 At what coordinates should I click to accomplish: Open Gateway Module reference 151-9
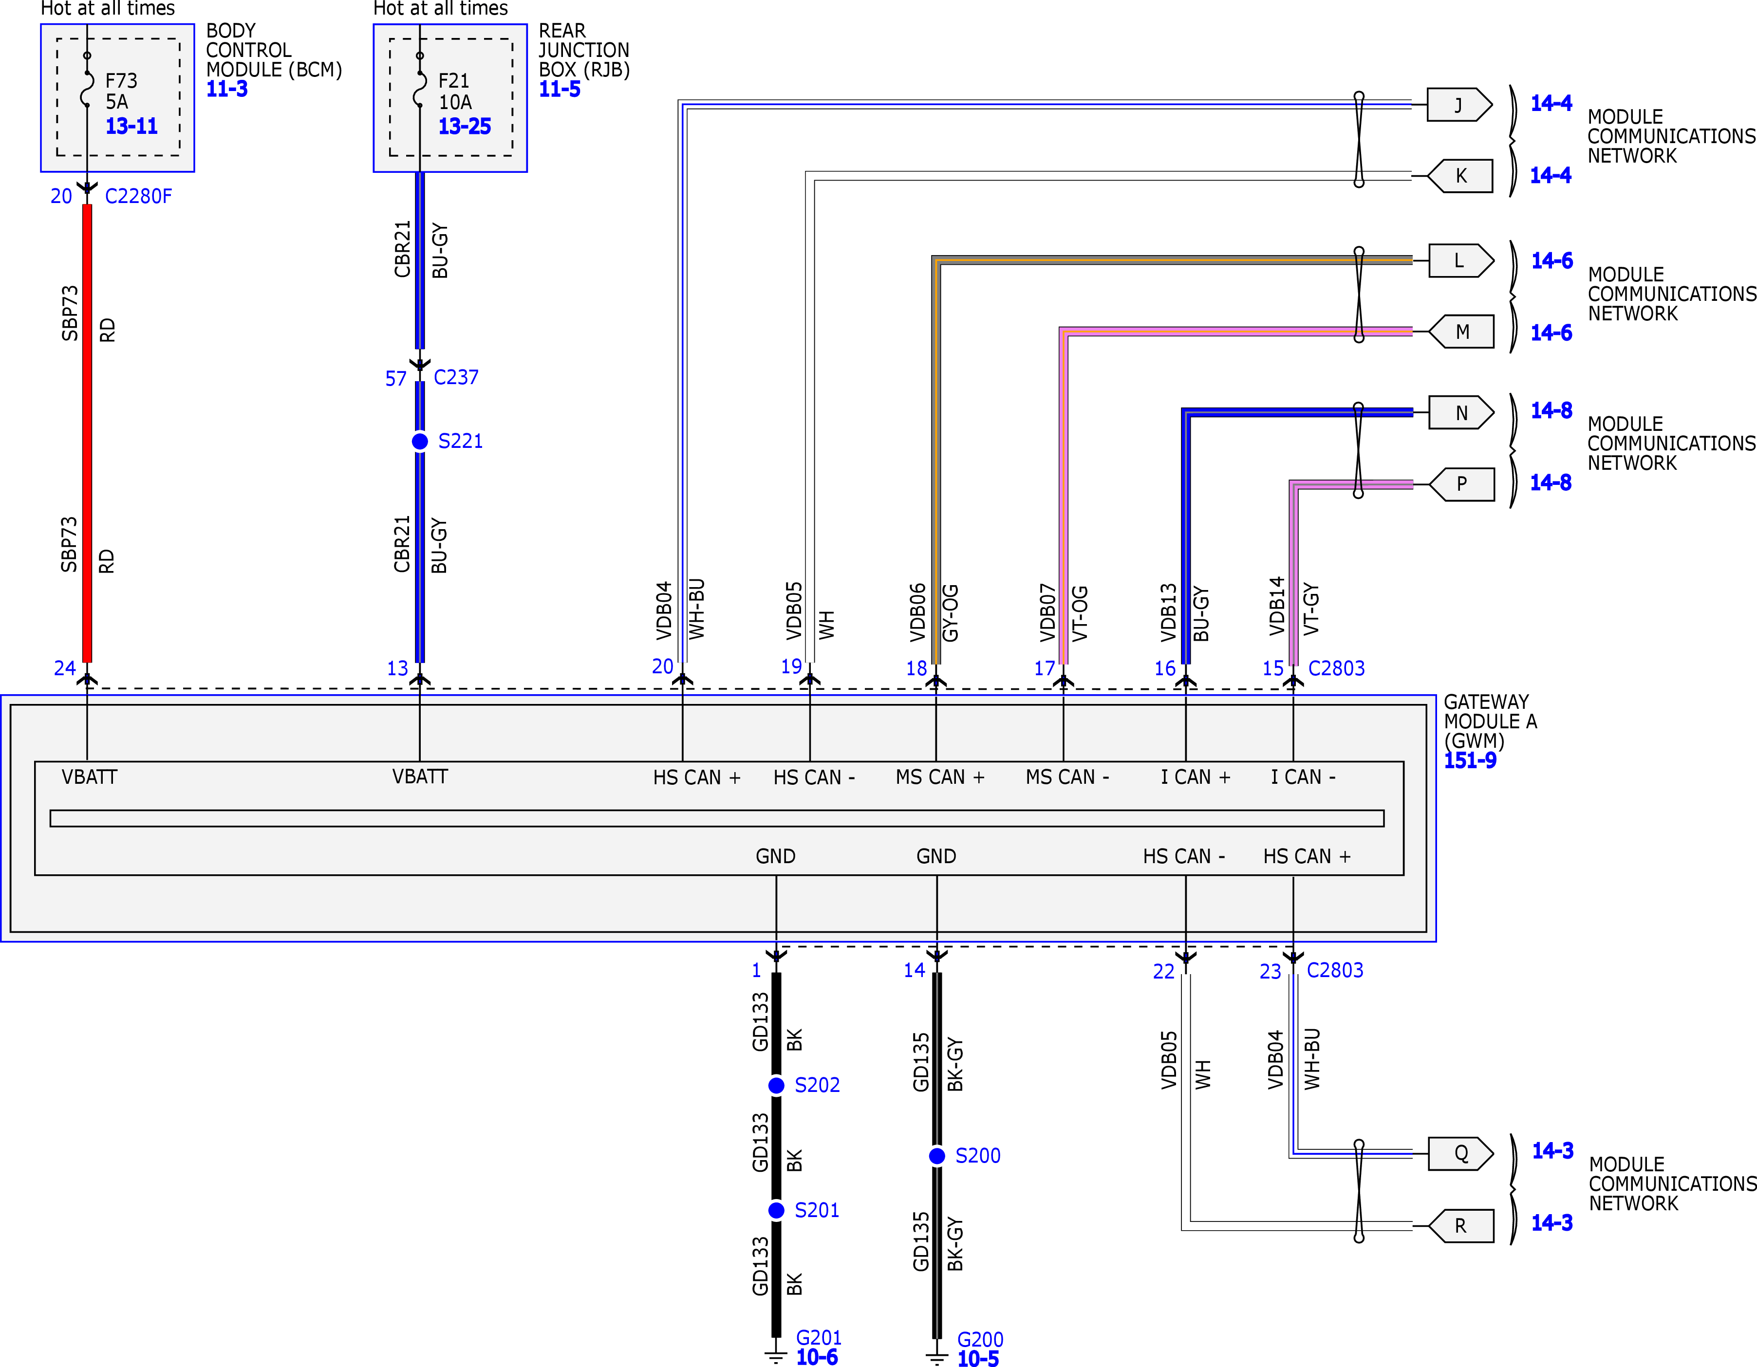click(1470, 761)
